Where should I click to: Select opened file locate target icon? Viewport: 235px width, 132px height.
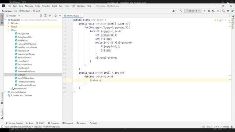pyautogui.click(x=41, y=15)
